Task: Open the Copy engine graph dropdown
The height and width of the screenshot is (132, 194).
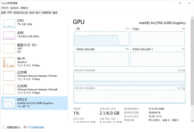Action: click(131, 29)
